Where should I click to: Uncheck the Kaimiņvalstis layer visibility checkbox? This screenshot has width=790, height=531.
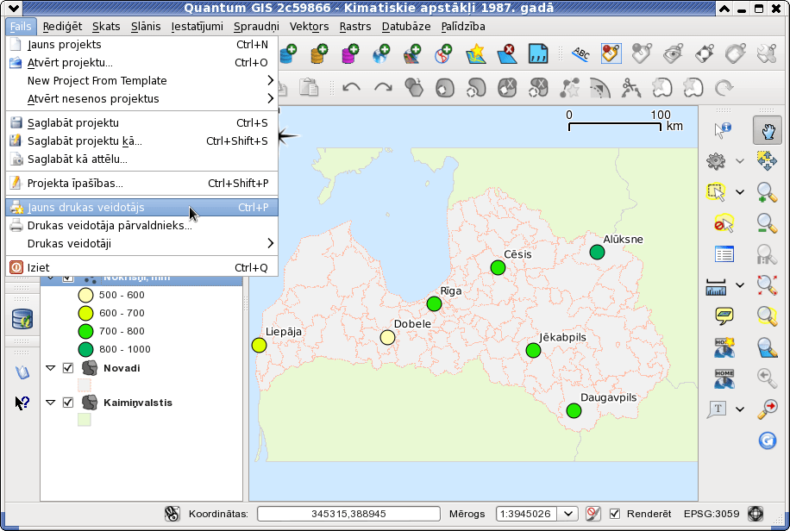pyautogui.click(x=68, y=403)
